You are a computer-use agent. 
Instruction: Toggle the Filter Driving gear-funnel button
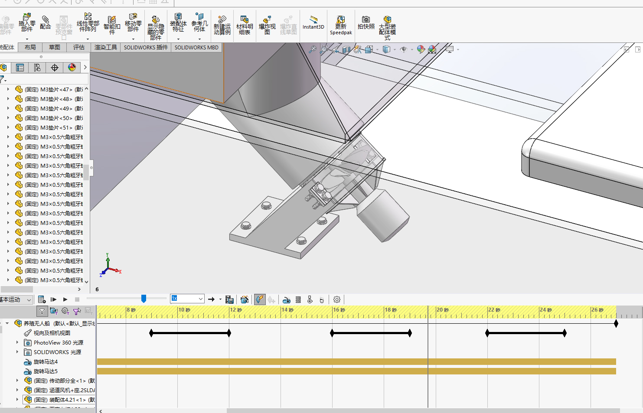pos(65,311)
